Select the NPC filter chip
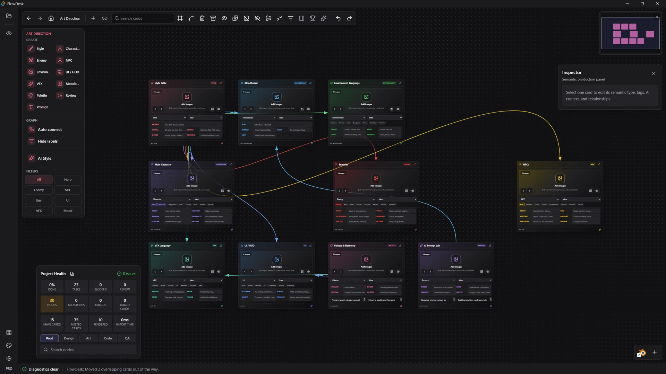Image resolution: width=666 pixels, height=374 pixels. [68, 190]
